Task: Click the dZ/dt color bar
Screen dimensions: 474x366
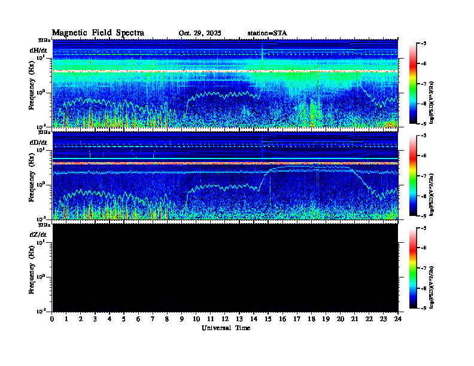Action: [x=412, y=268]
